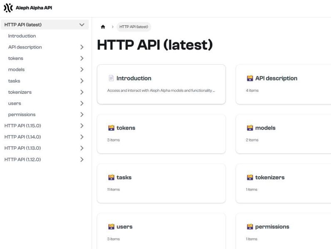Click the Aleph Alpha logo icon

click(8, 8)
